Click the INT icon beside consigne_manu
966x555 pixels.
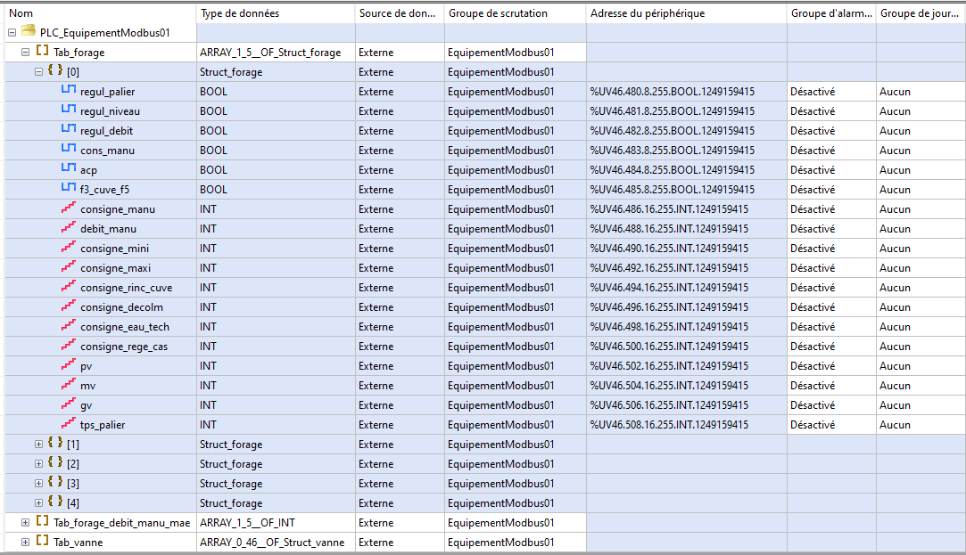pos(69,208)
